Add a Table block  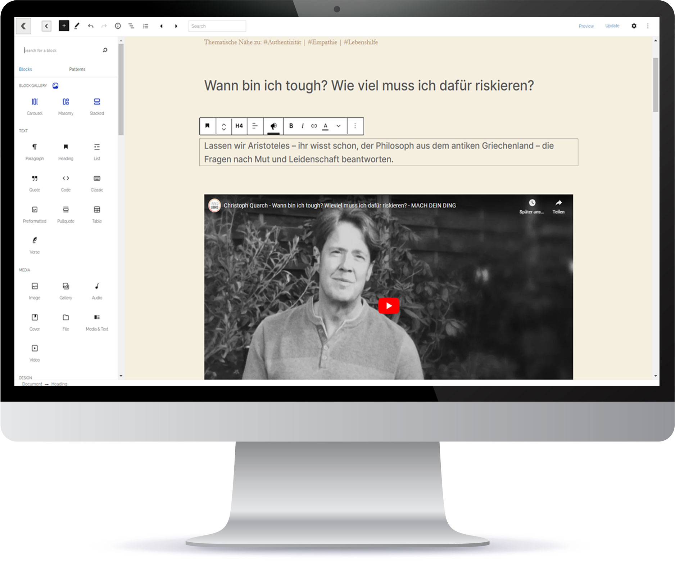point(97,214)
